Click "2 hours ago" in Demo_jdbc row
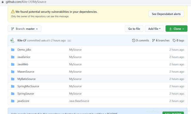The height and width of the screenshot is (114, 191). [x=177, y=50]
